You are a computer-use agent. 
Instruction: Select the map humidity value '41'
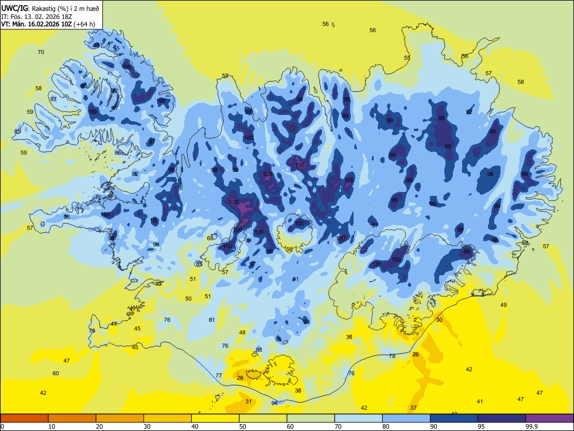click(480, 401)
